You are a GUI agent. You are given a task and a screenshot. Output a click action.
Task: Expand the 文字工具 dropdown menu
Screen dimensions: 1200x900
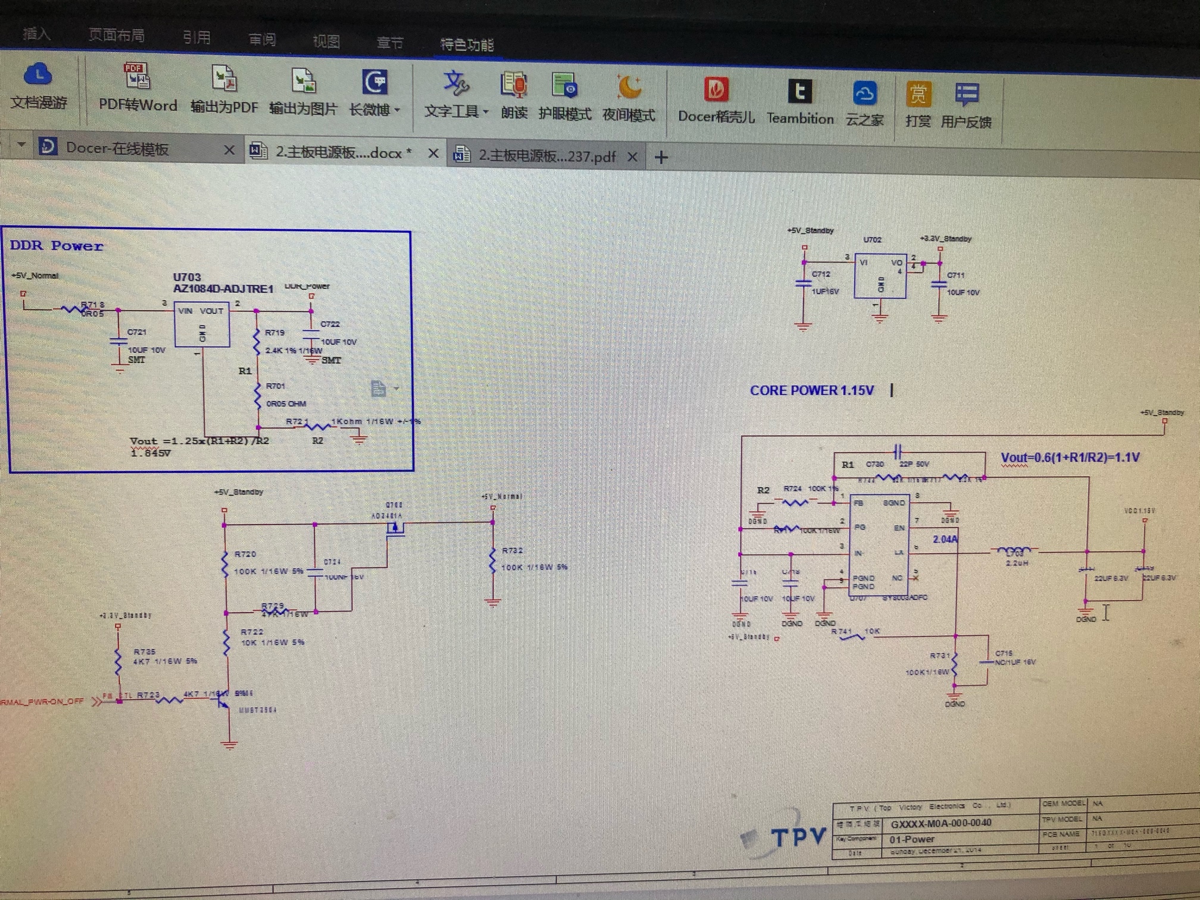point(486,112)
